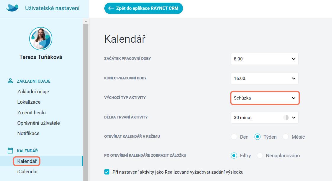This screenshot has width=332, height=181.
Task: Click the user profile avatar picture
Action: (x=41, y=39)
